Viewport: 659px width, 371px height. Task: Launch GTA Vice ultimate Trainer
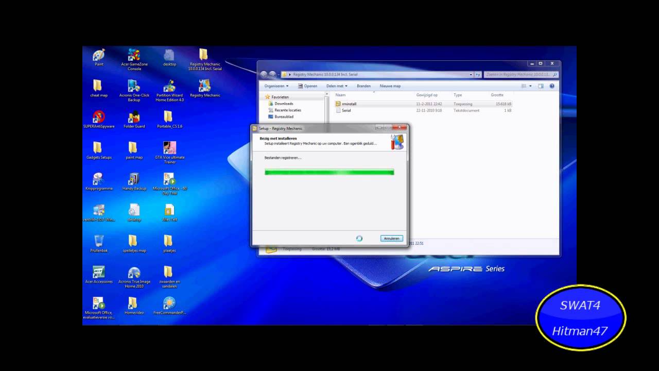coord(169,153)
